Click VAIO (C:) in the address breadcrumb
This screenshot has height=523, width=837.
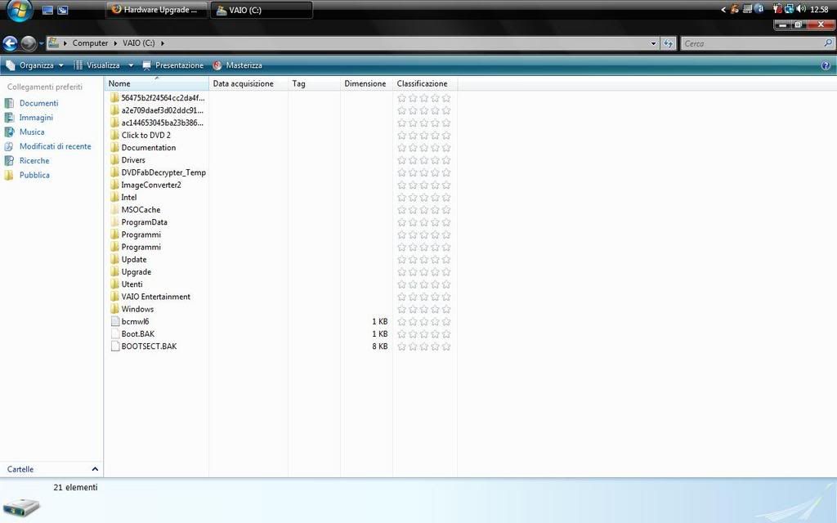tap(139, 42)
